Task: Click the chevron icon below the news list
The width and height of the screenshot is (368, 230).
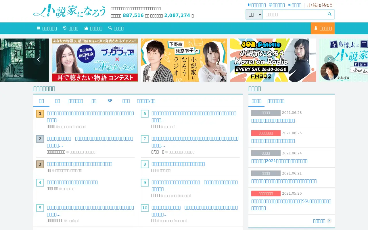Action: [329, 221]
